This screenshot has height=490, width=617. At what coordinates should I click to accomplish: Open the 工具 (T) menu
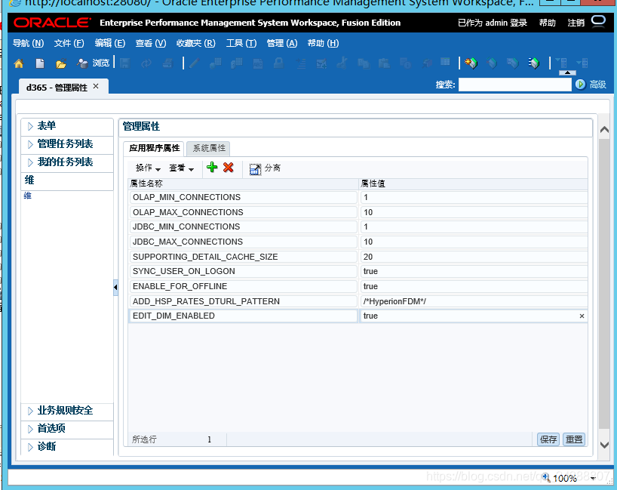click(x=241, y=43)
